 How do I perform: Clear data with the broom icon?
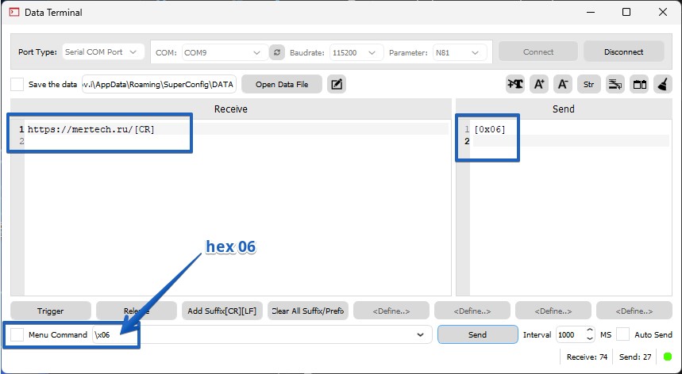point(663,85)
